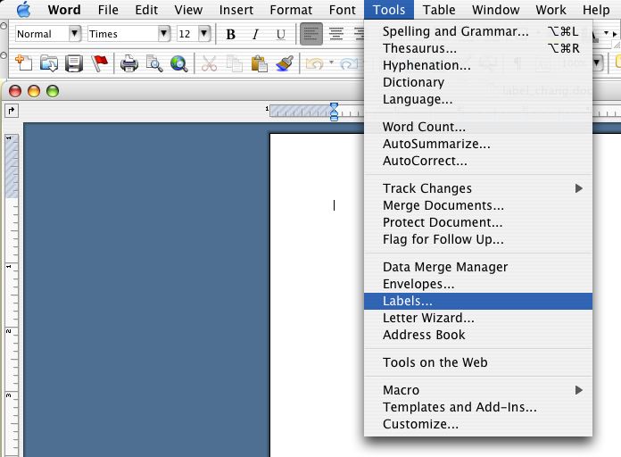Choose Hyphenation menu item
Viewport: 621px width, 457px height.
pyautogui.click(x=478, y=65)
